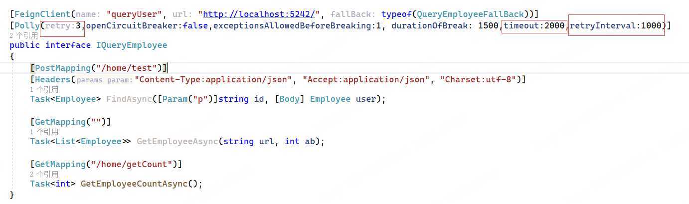The width and height of the screenshot is (689, 204).
Task: Click the timeout:2000 parameter
Action: [534, 25]
